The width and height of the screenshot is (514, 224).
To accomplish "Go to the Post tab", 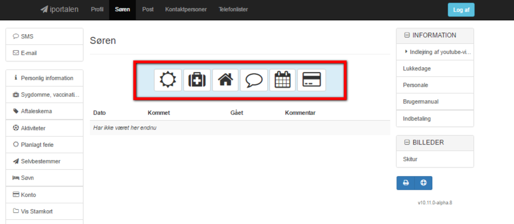I will pyautogui.click(x=148, y=10).
